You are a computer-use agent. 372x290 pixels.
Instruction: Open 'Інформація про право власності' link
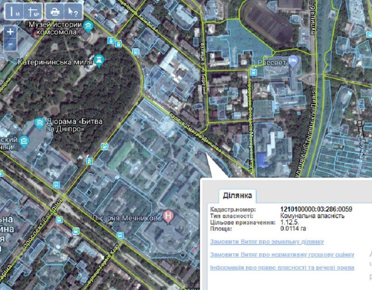coord(282,268)
